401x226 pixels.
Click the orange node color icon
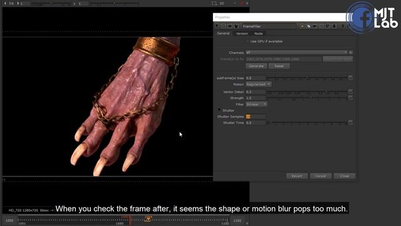(302, 26)
